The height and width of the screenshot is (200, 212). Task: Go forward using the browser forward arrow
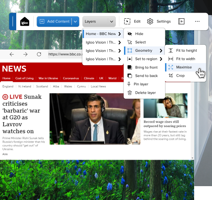pos(25,54)
